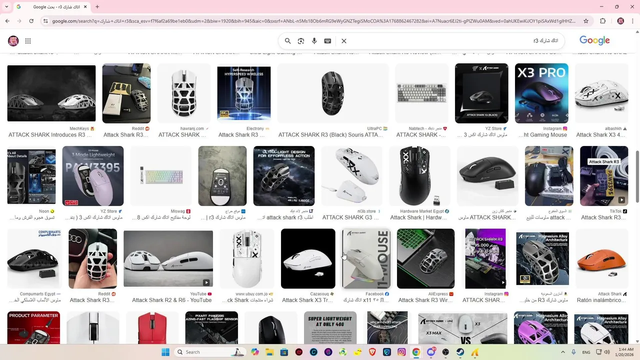Open the on-screen keyboard input tool

point(327,41)
